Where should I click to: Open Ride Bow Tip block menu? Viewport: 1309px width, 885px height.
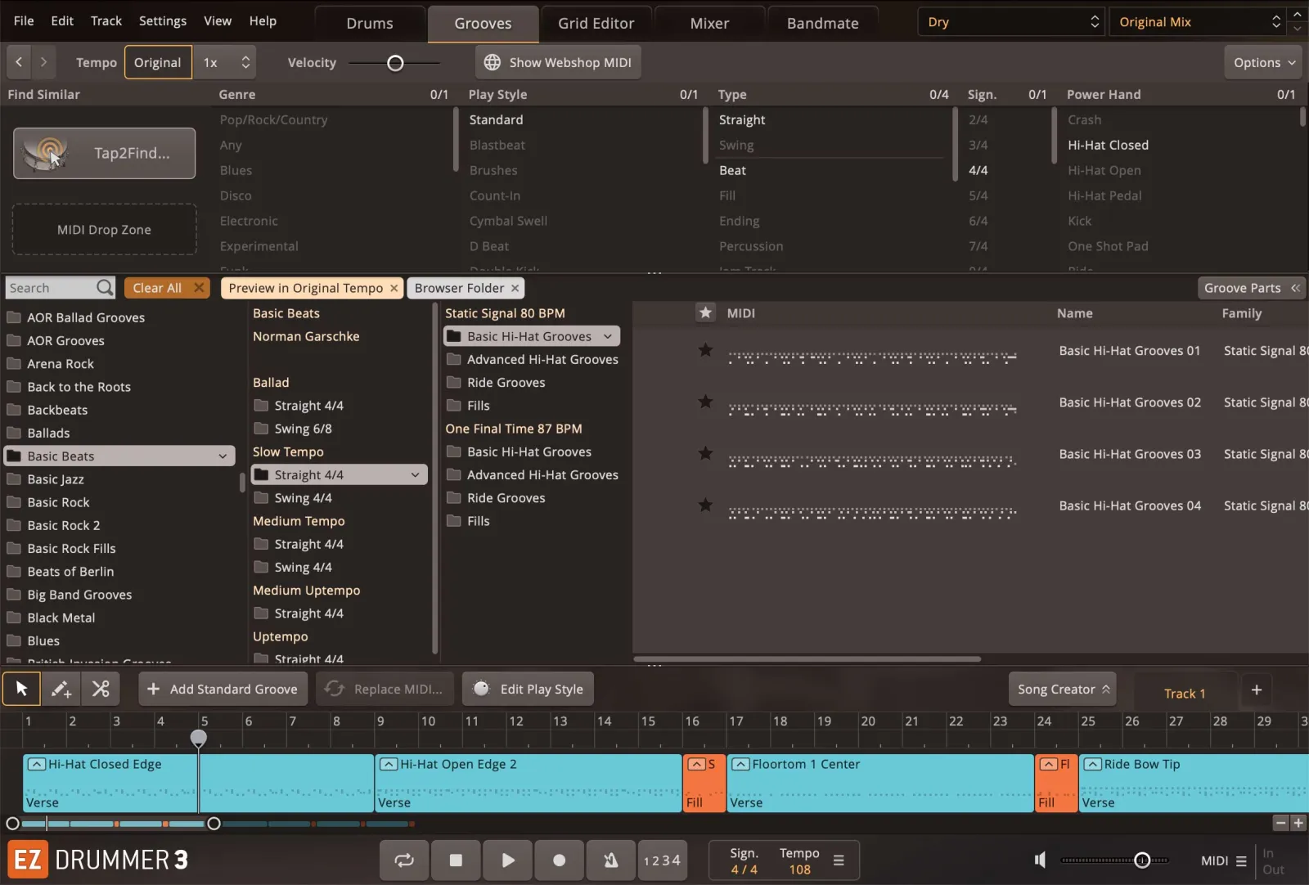click(x=1092, y=764)
